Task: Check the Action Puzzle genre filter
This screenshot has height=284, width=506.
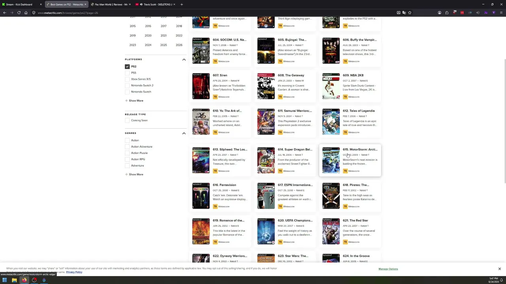Action: point(127,153)
